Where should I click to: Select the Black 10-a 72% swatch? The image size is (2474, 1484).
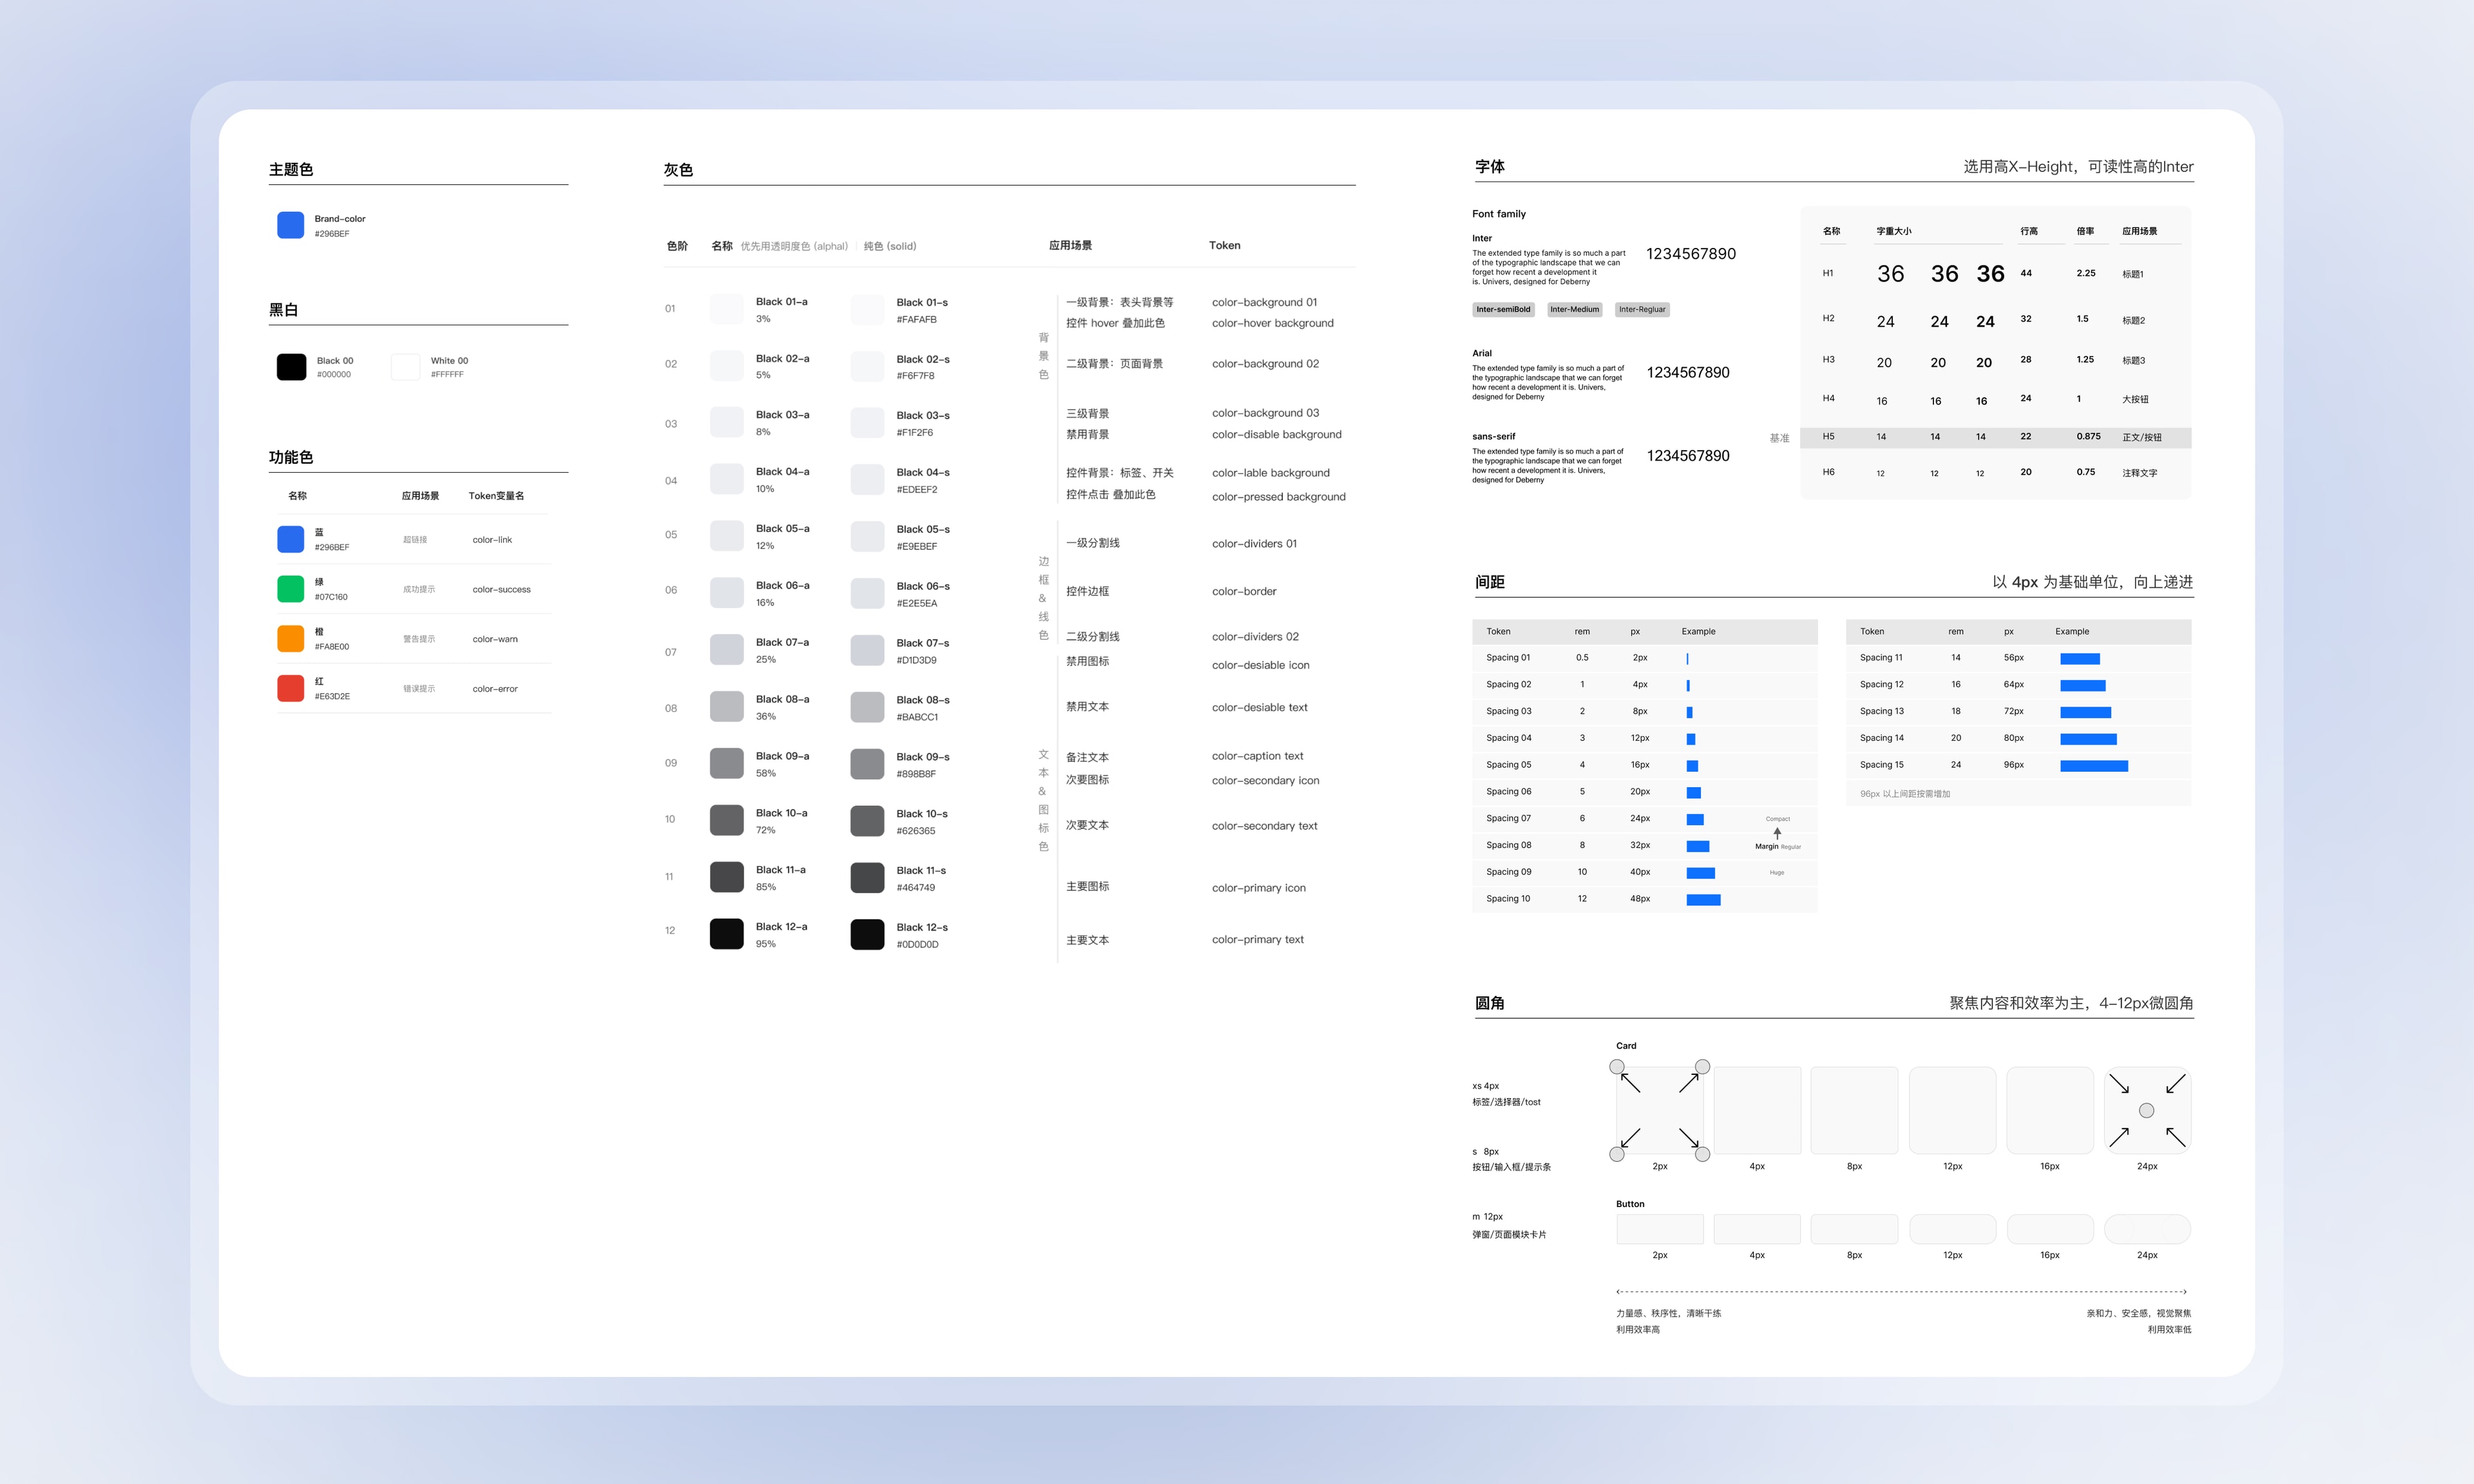coord(727,821)
